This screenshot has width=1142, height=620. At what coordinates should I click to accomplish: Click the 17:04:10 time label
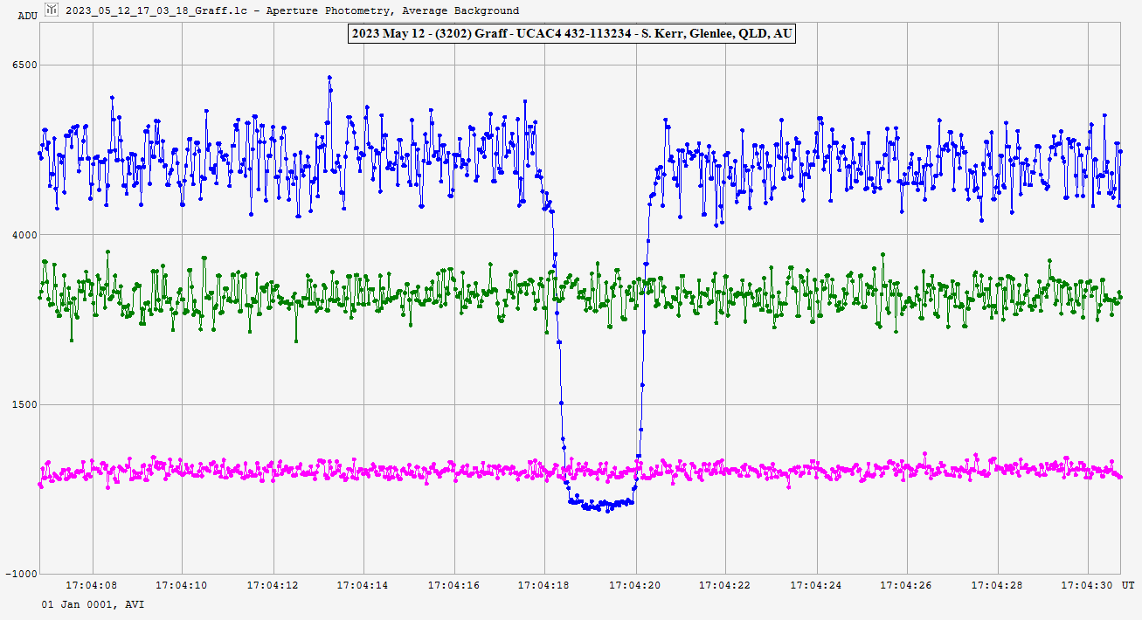point(183,585)
